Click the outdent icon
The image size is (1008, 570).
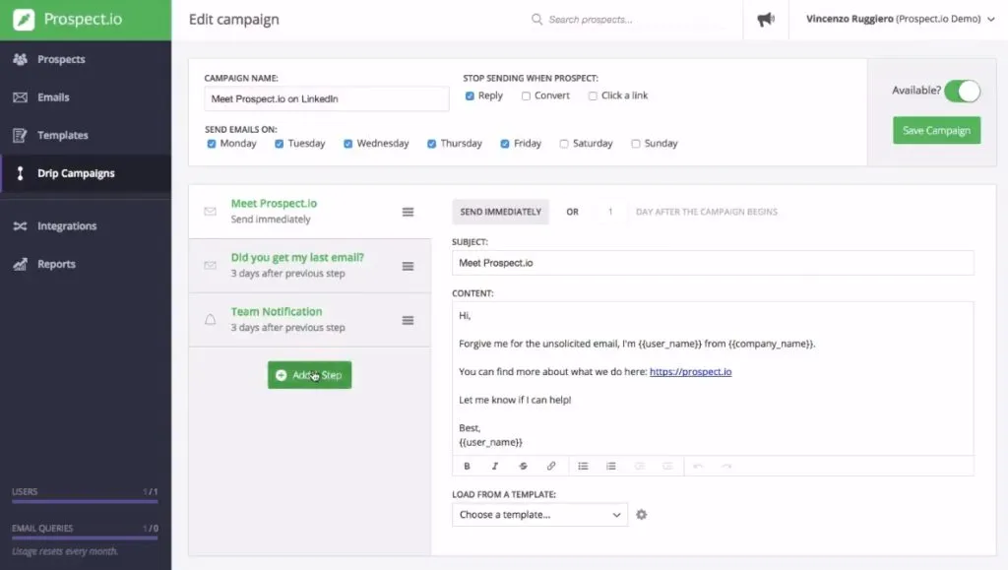click(x=639, y=466)
